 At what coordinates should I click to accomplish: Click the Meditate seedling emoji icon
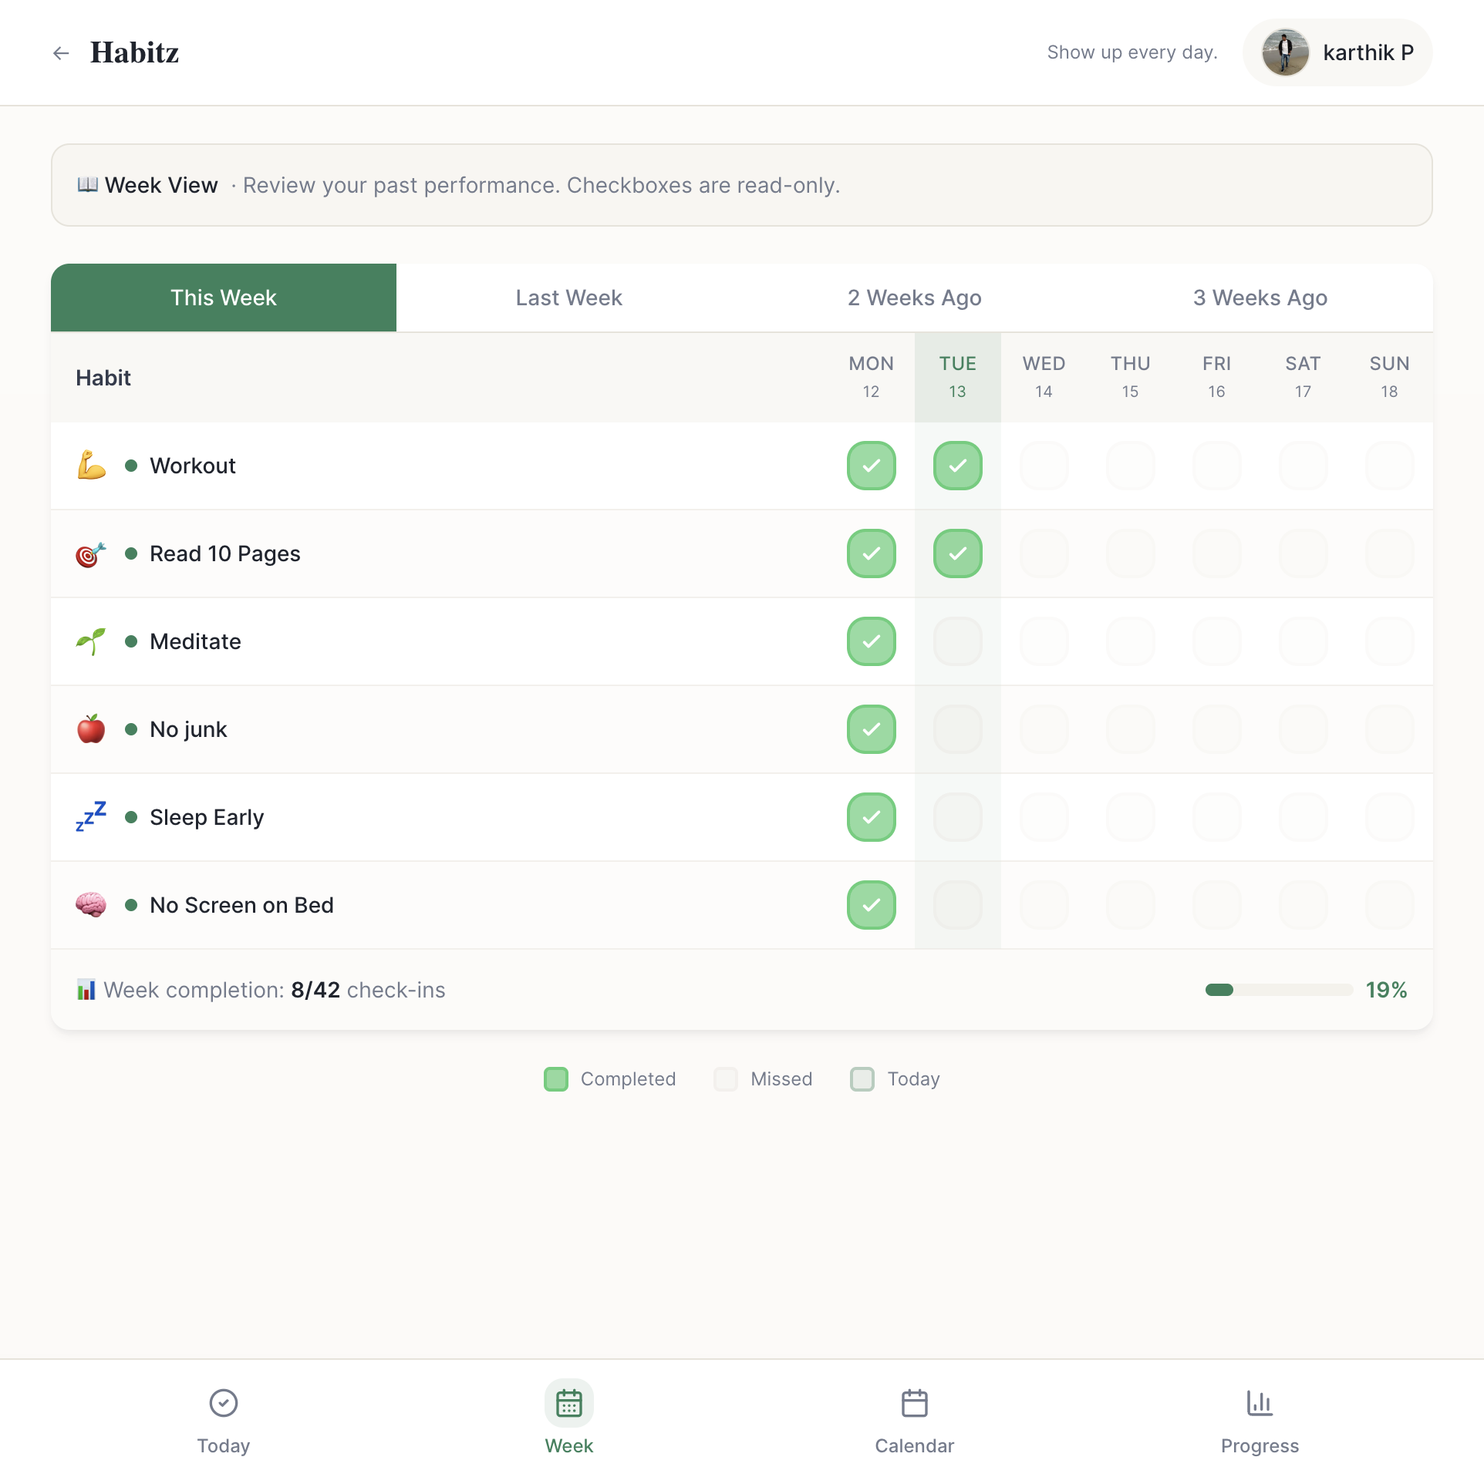coord(90,641)
